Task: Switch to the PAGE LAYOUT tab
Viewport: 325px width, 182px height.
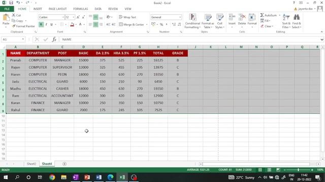Action: coord(57,9)
